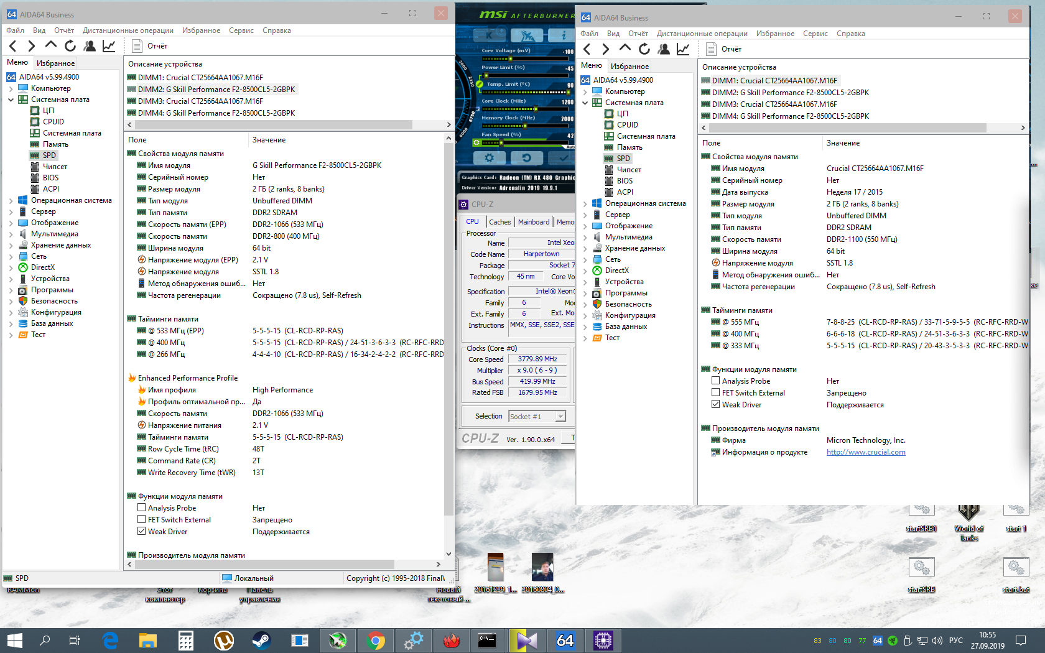The image size is (1045, 653).
Task: Toggle FET Switch External checkbox in G Skill window
Action: tap(142, 520)
